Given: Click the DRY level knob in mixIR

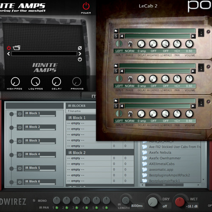Looking at the screenshot, I should pos(153,202).
